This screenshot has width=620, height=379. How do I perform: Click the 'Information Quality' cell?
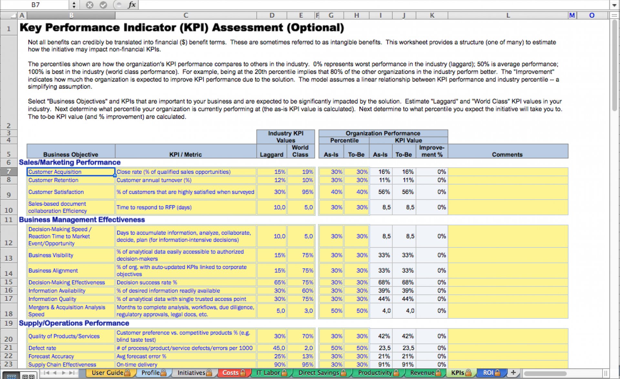[71, 299]
